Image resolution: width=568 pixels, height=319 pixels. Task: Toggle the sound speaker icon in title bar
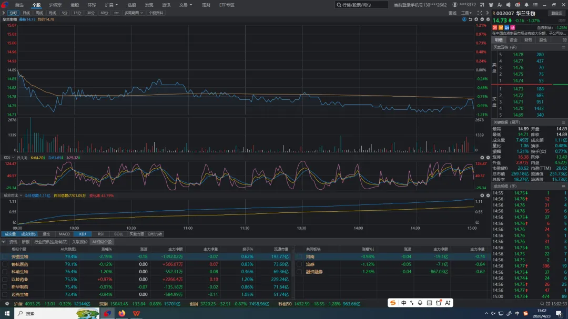click(509, 5)
